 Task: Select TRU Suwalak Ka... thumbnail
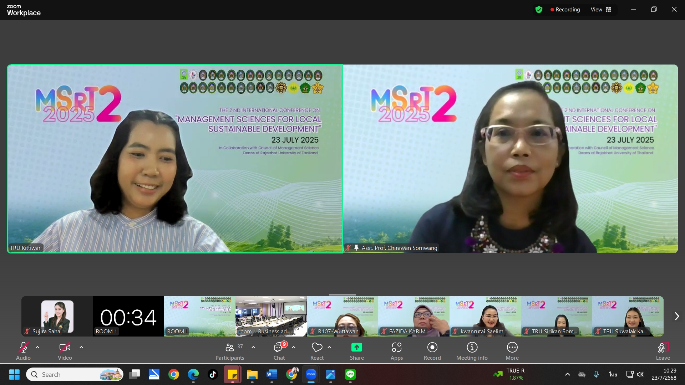click(628, 316)
